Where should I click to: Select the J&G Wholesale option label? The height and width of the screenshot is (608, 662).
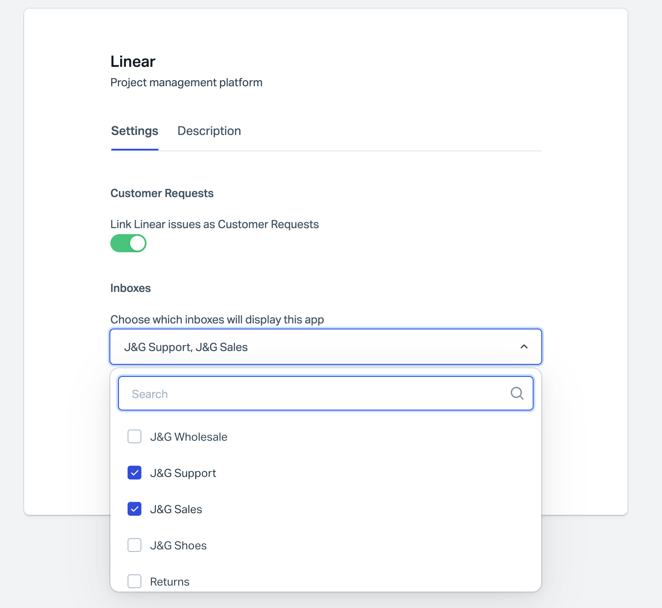188,437
